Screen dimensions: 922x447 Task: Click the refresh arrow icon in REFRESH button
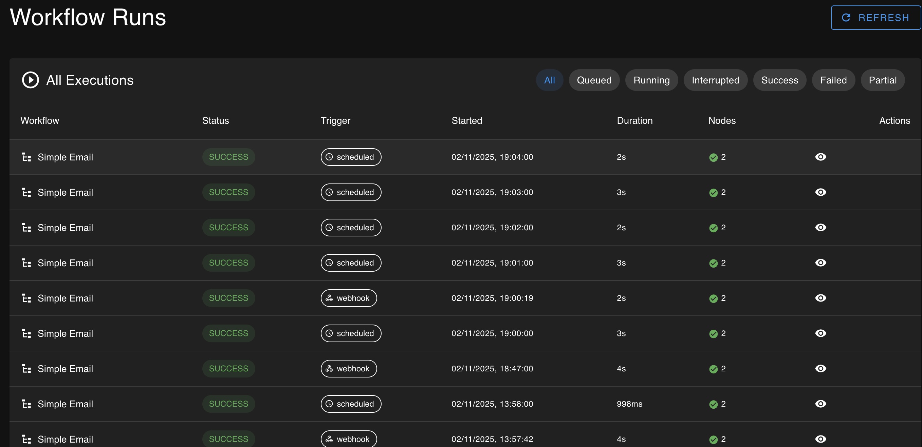tap(846, 17)
